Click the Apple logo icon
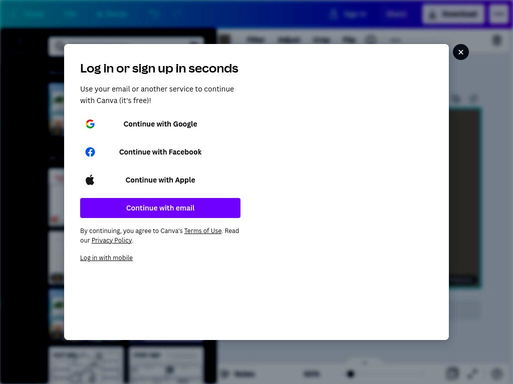 click(x=90, y=180)
